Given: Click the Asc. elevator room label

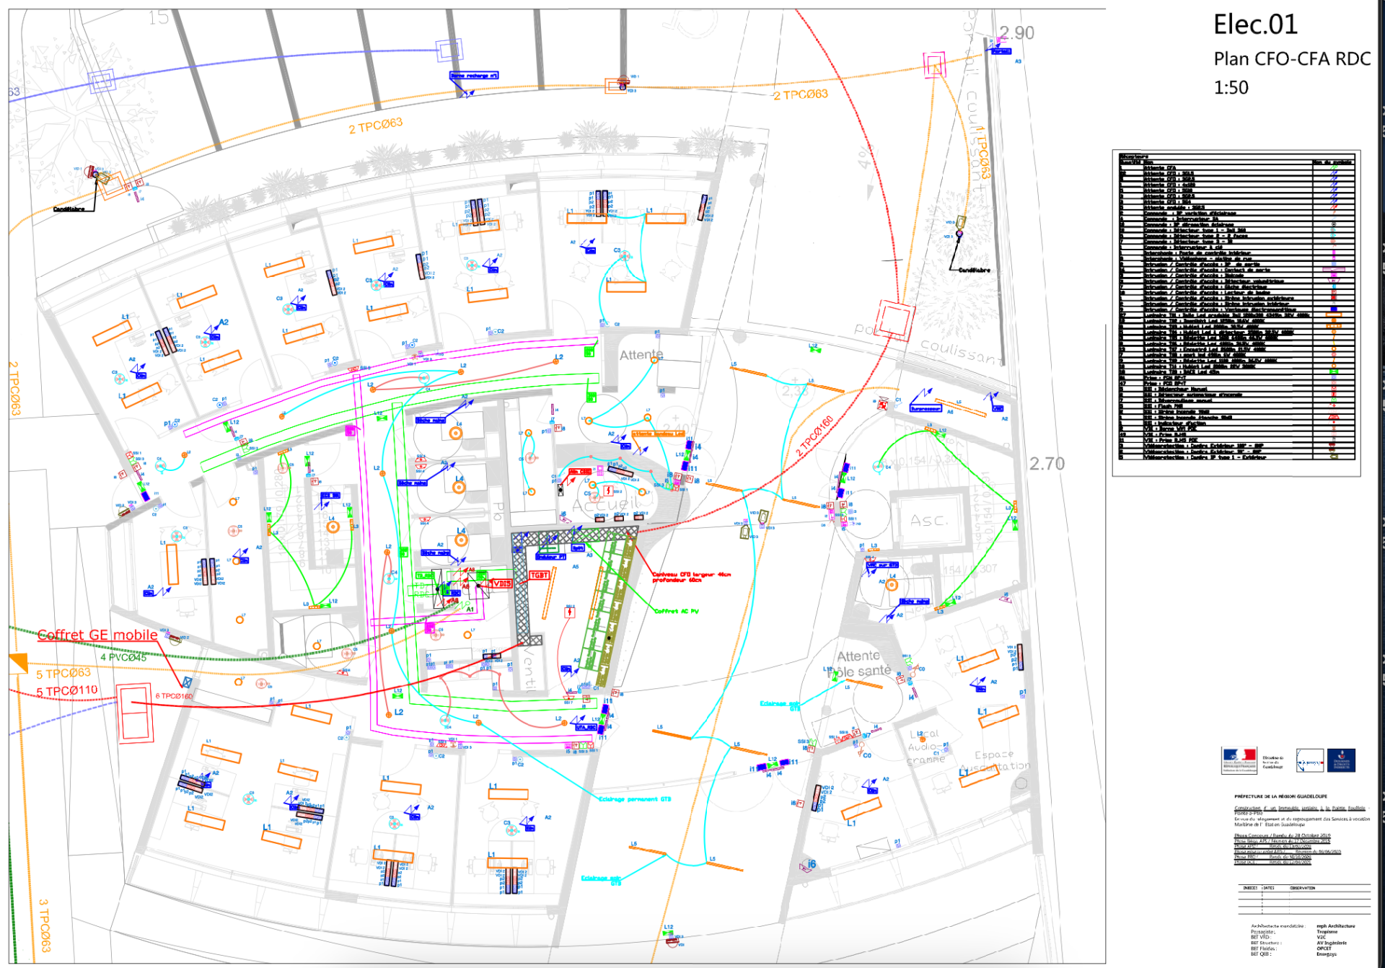Looking at the screenshot, I should click(x=928, y=520).
